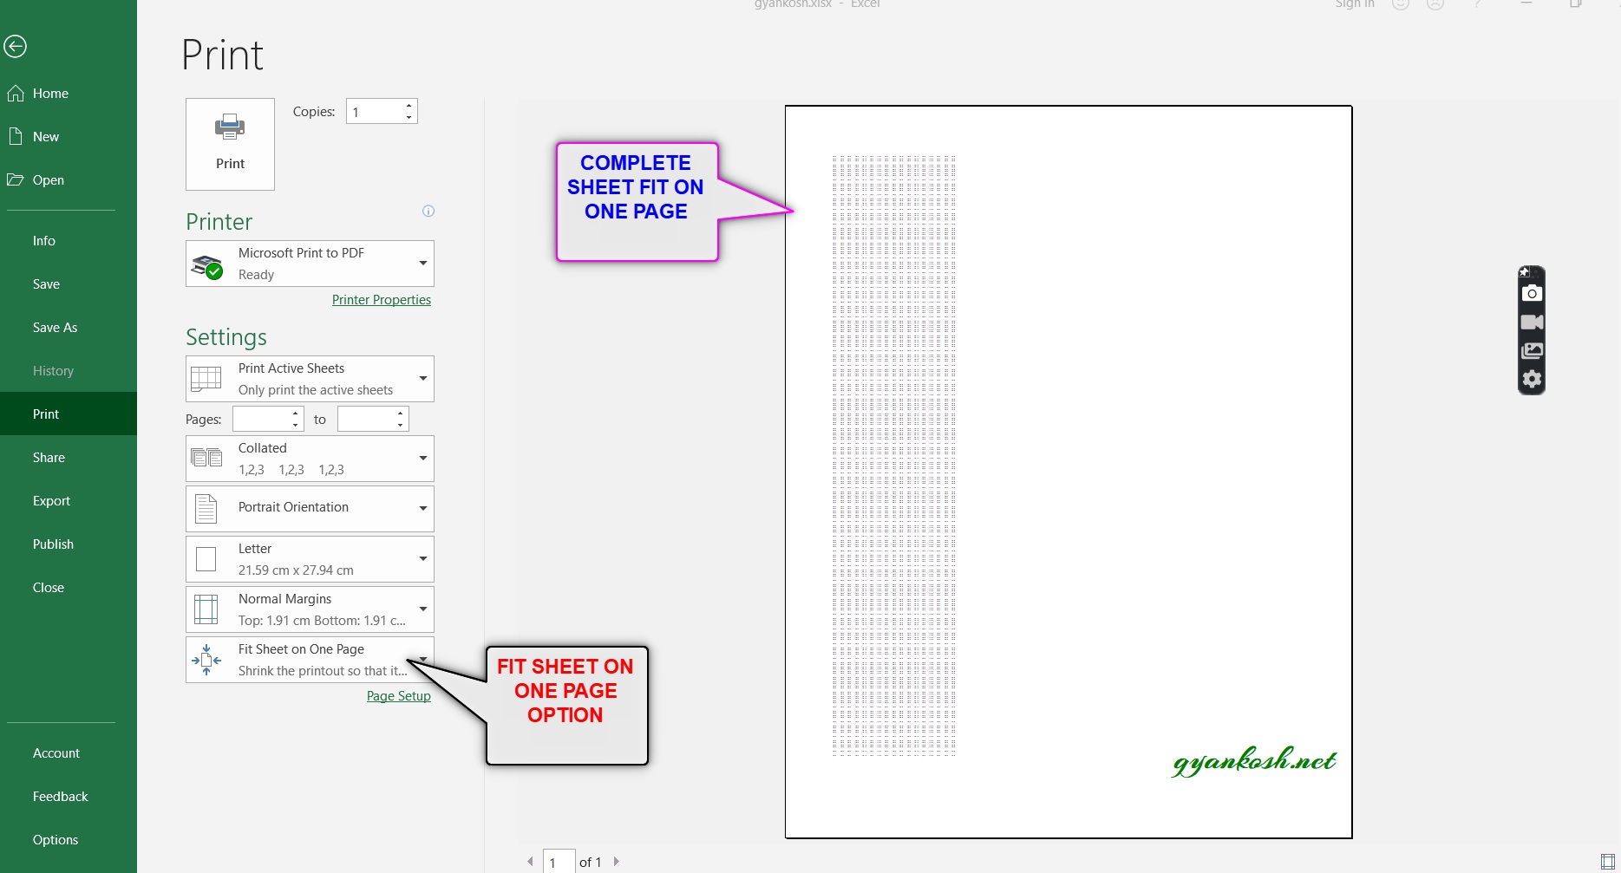
Task: Increase copies with the up spinner arrow
Action: [409, 106]
